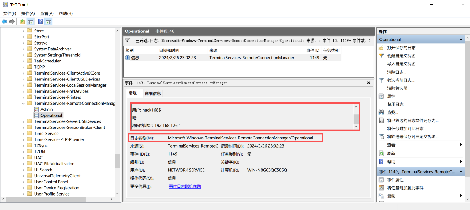Viewport: 470px width, 210px height.
Task: Expand the Time-Service tree node
Action: [x=23, y=134]
